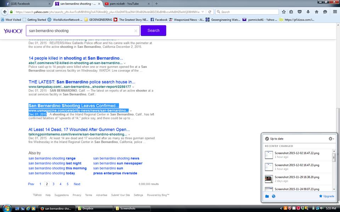Go to results page 5

pyautogui.click(x=68, y=184)
